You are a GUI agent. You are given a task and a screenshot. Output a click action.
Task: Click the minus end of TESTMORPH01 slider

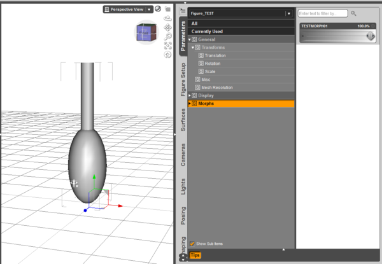pyautogui.click(x=303, y=36)
